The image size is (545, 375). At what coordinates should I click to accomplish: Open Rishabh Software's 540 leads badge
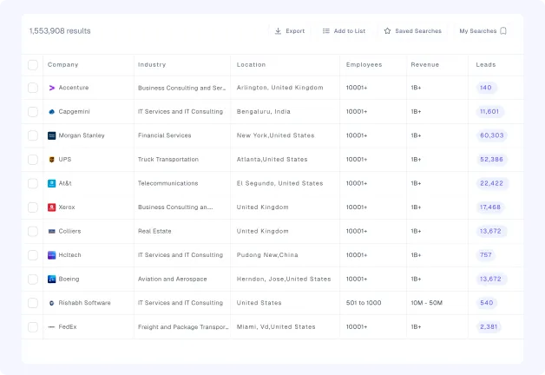click(486, 303)
